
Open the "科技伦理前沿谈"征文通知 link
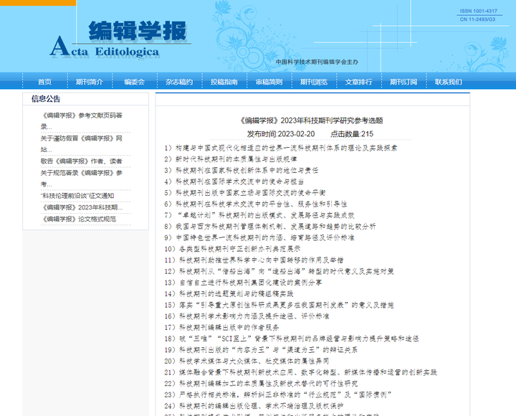coord(77,196)
